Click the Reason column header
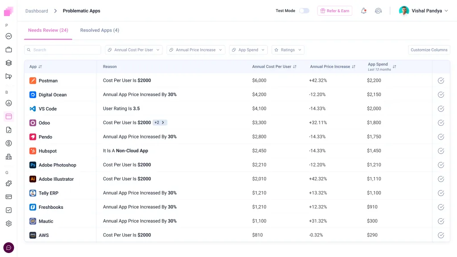457x257 pixels. point(110,67)
